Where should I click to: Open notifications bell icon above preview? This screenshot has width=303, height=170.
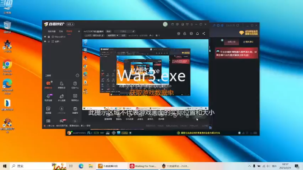197,34
